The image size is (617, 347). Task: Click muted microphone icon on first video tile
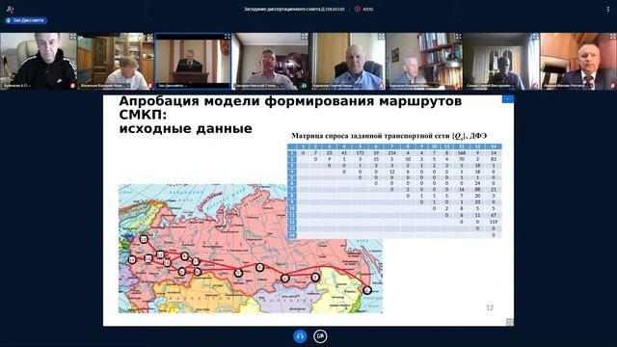coord(72,86)
